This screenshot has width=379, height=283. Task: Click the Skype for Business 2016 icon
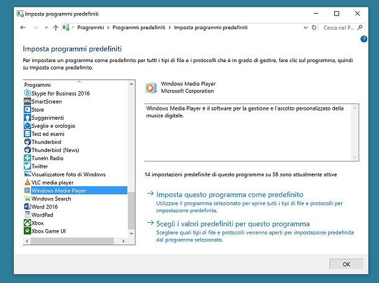[27, 93]
